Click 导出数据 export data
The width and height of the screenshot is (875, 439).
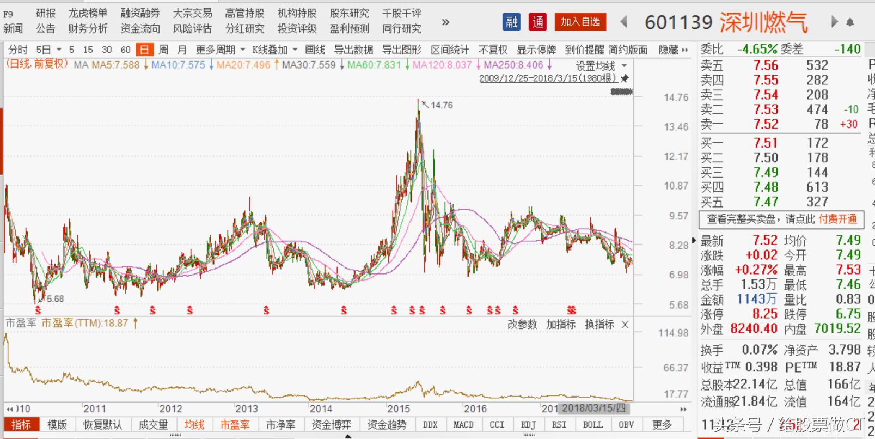pos(353,50)
